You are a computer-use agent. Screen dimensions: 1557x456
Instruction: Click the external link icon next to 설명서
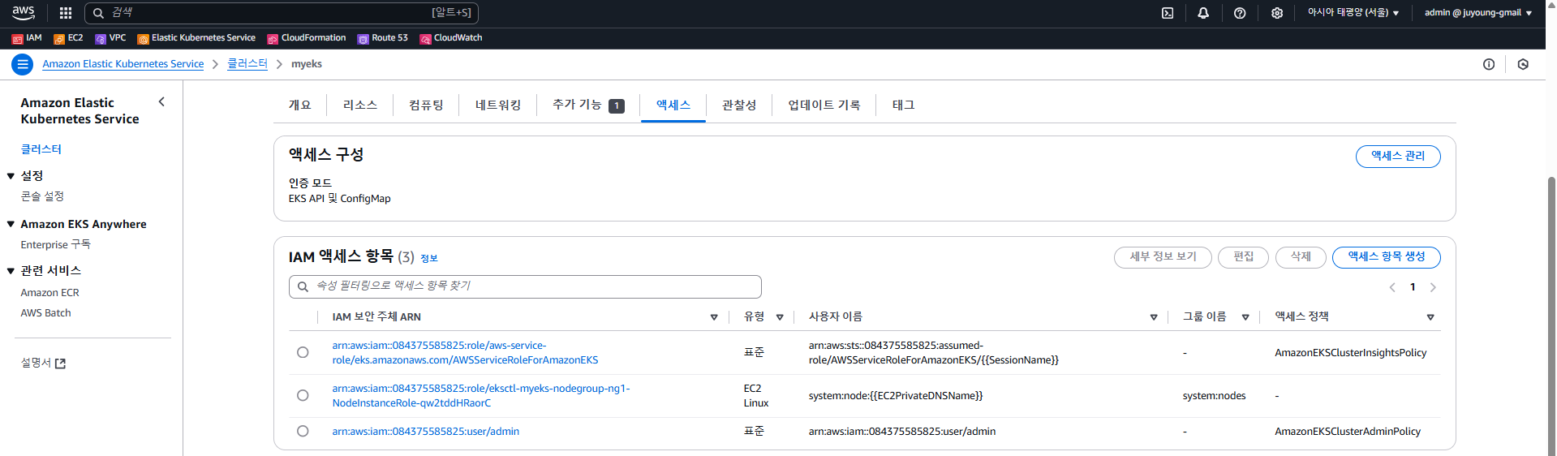point(60,364)
